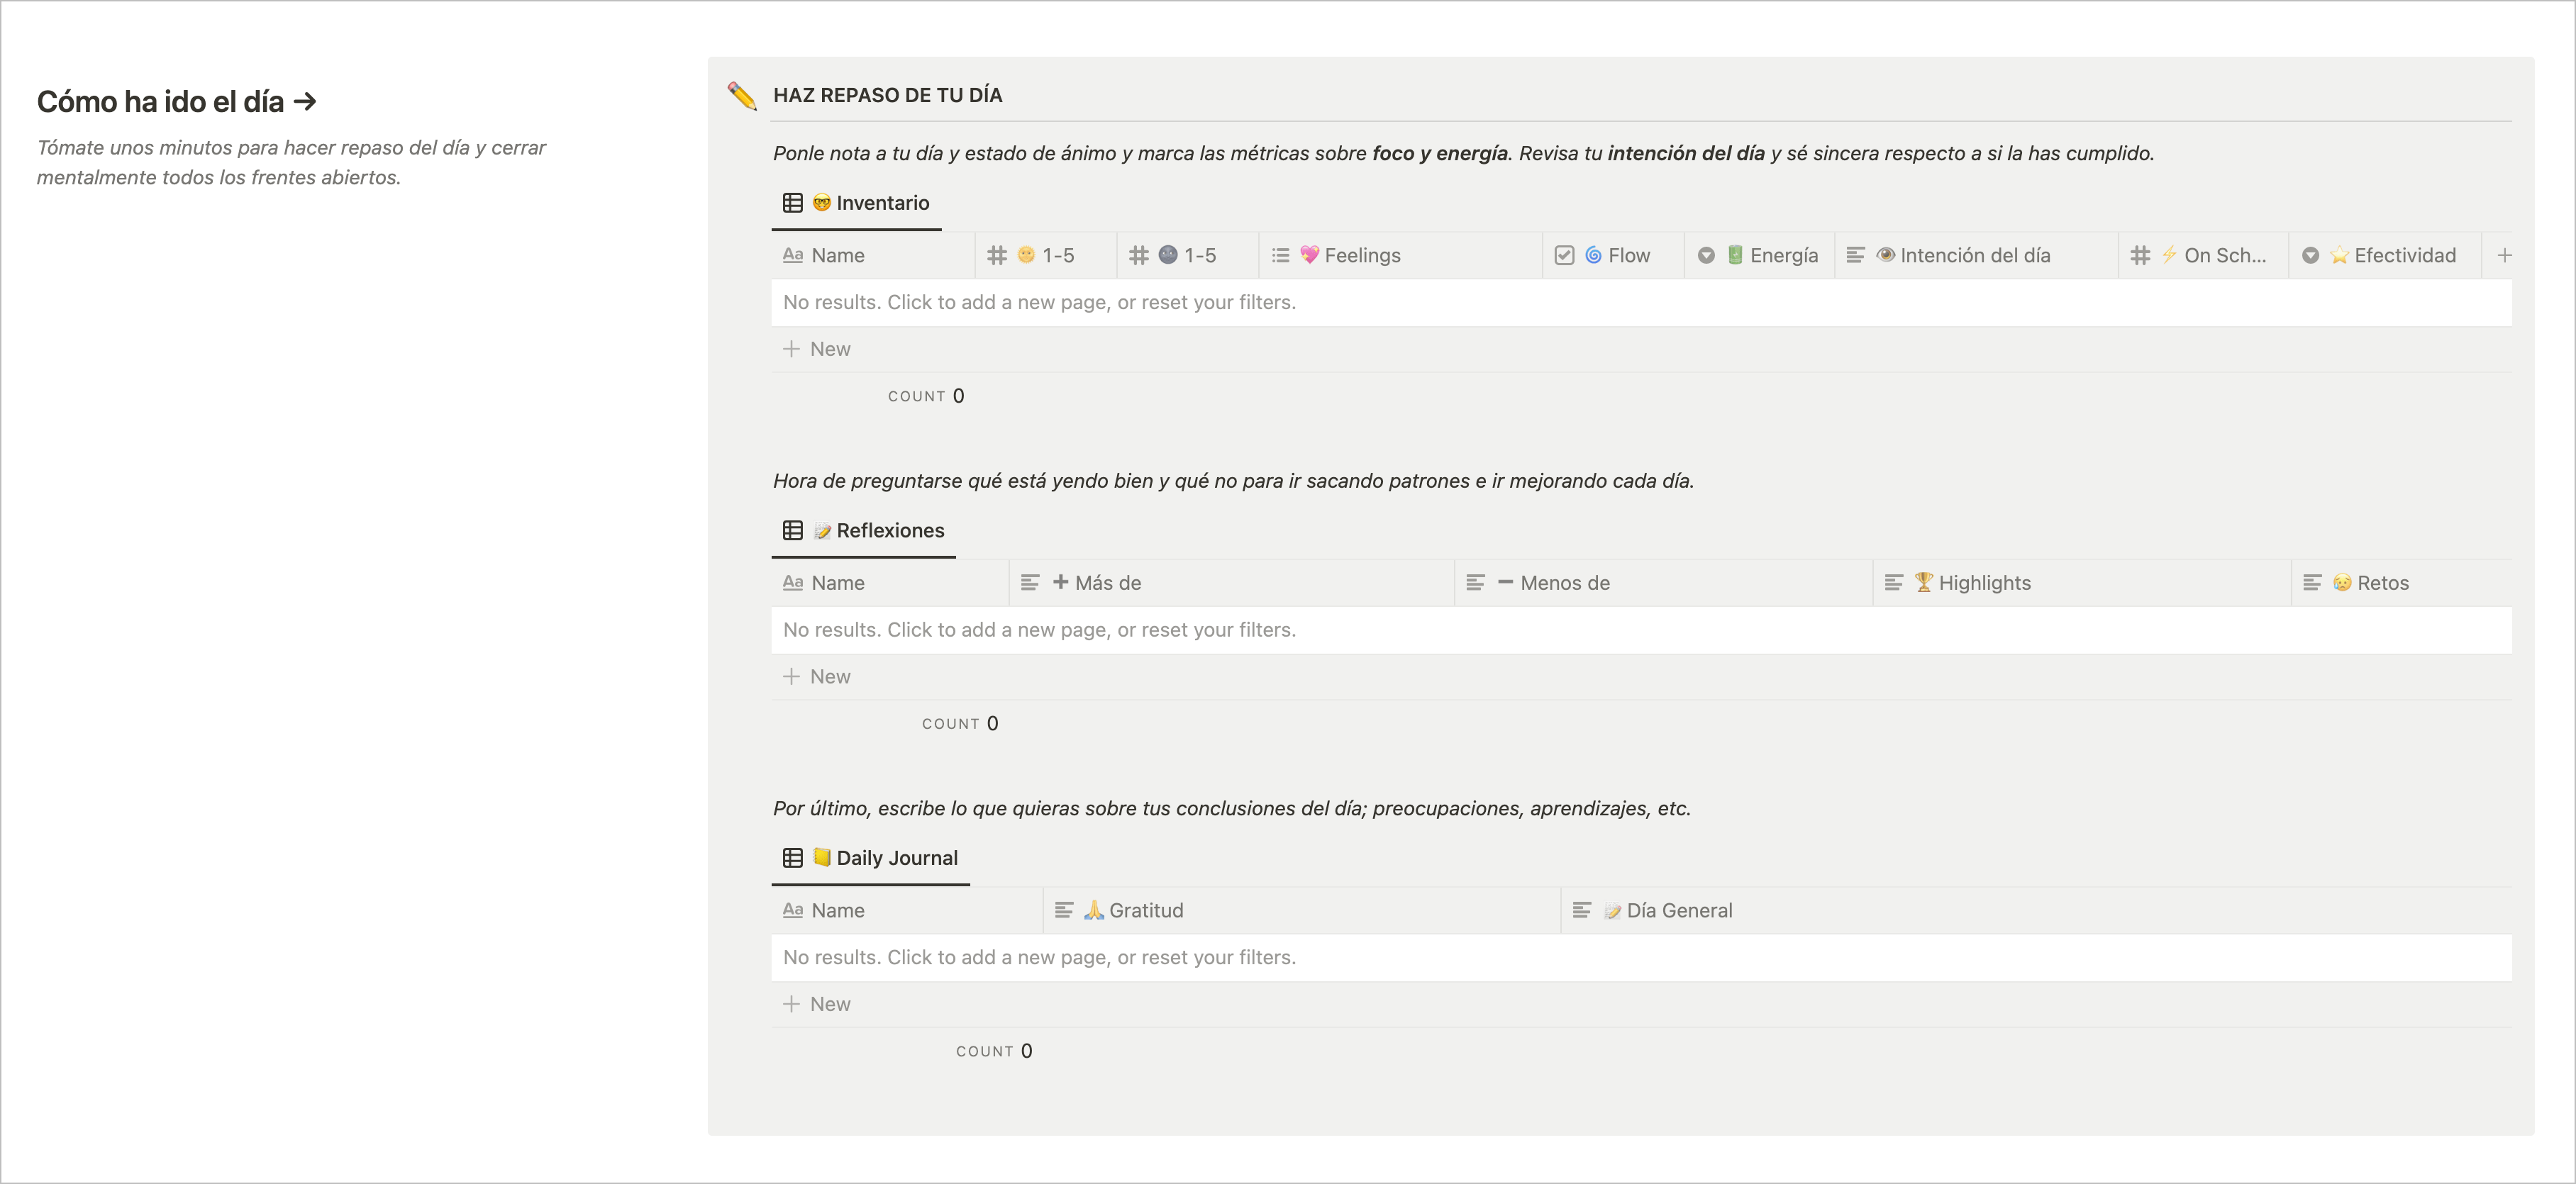2576x1184 pixels.
Task: Click the Más de column header
Action: pos(1106,583)
